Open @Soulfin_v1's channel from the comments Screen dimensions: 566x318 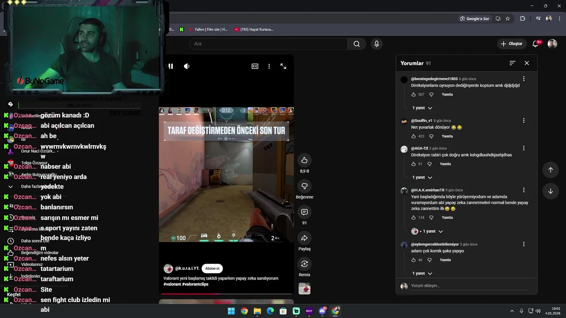pos(422,121)
